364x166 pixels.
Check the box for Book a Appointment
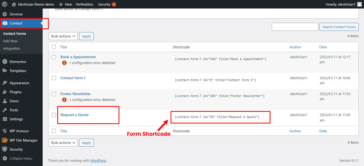[54, 57]
